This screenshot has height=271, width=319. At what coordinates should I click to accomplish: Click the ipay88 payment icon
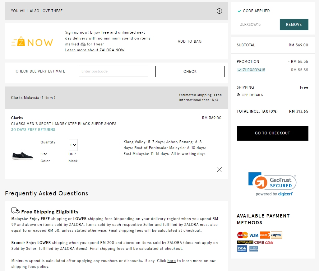coord(265,235)
